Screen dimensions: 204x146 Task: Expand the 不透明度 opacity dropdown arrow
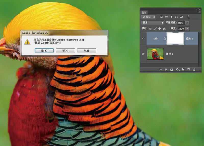[187, 23]
